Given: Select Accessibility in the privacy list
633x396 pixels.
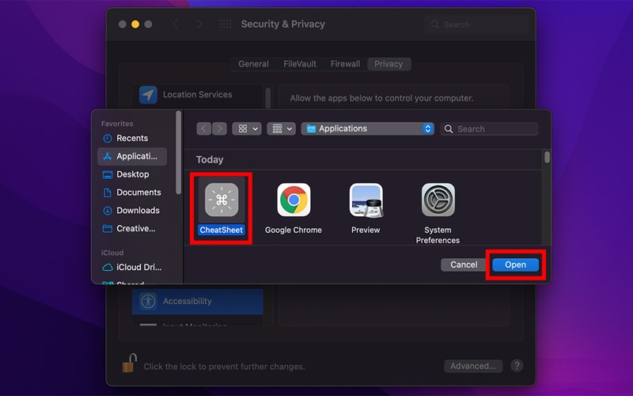Looking at the screenshot, I should click(x=197, y=301).
